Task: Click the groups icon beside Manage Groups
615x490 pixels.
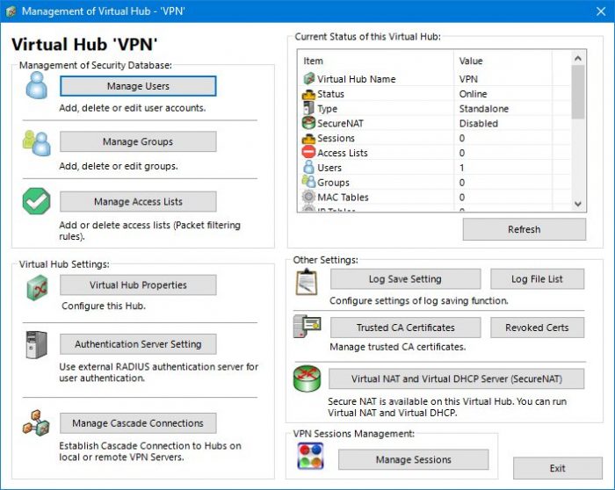Action: tap(37, 143)
